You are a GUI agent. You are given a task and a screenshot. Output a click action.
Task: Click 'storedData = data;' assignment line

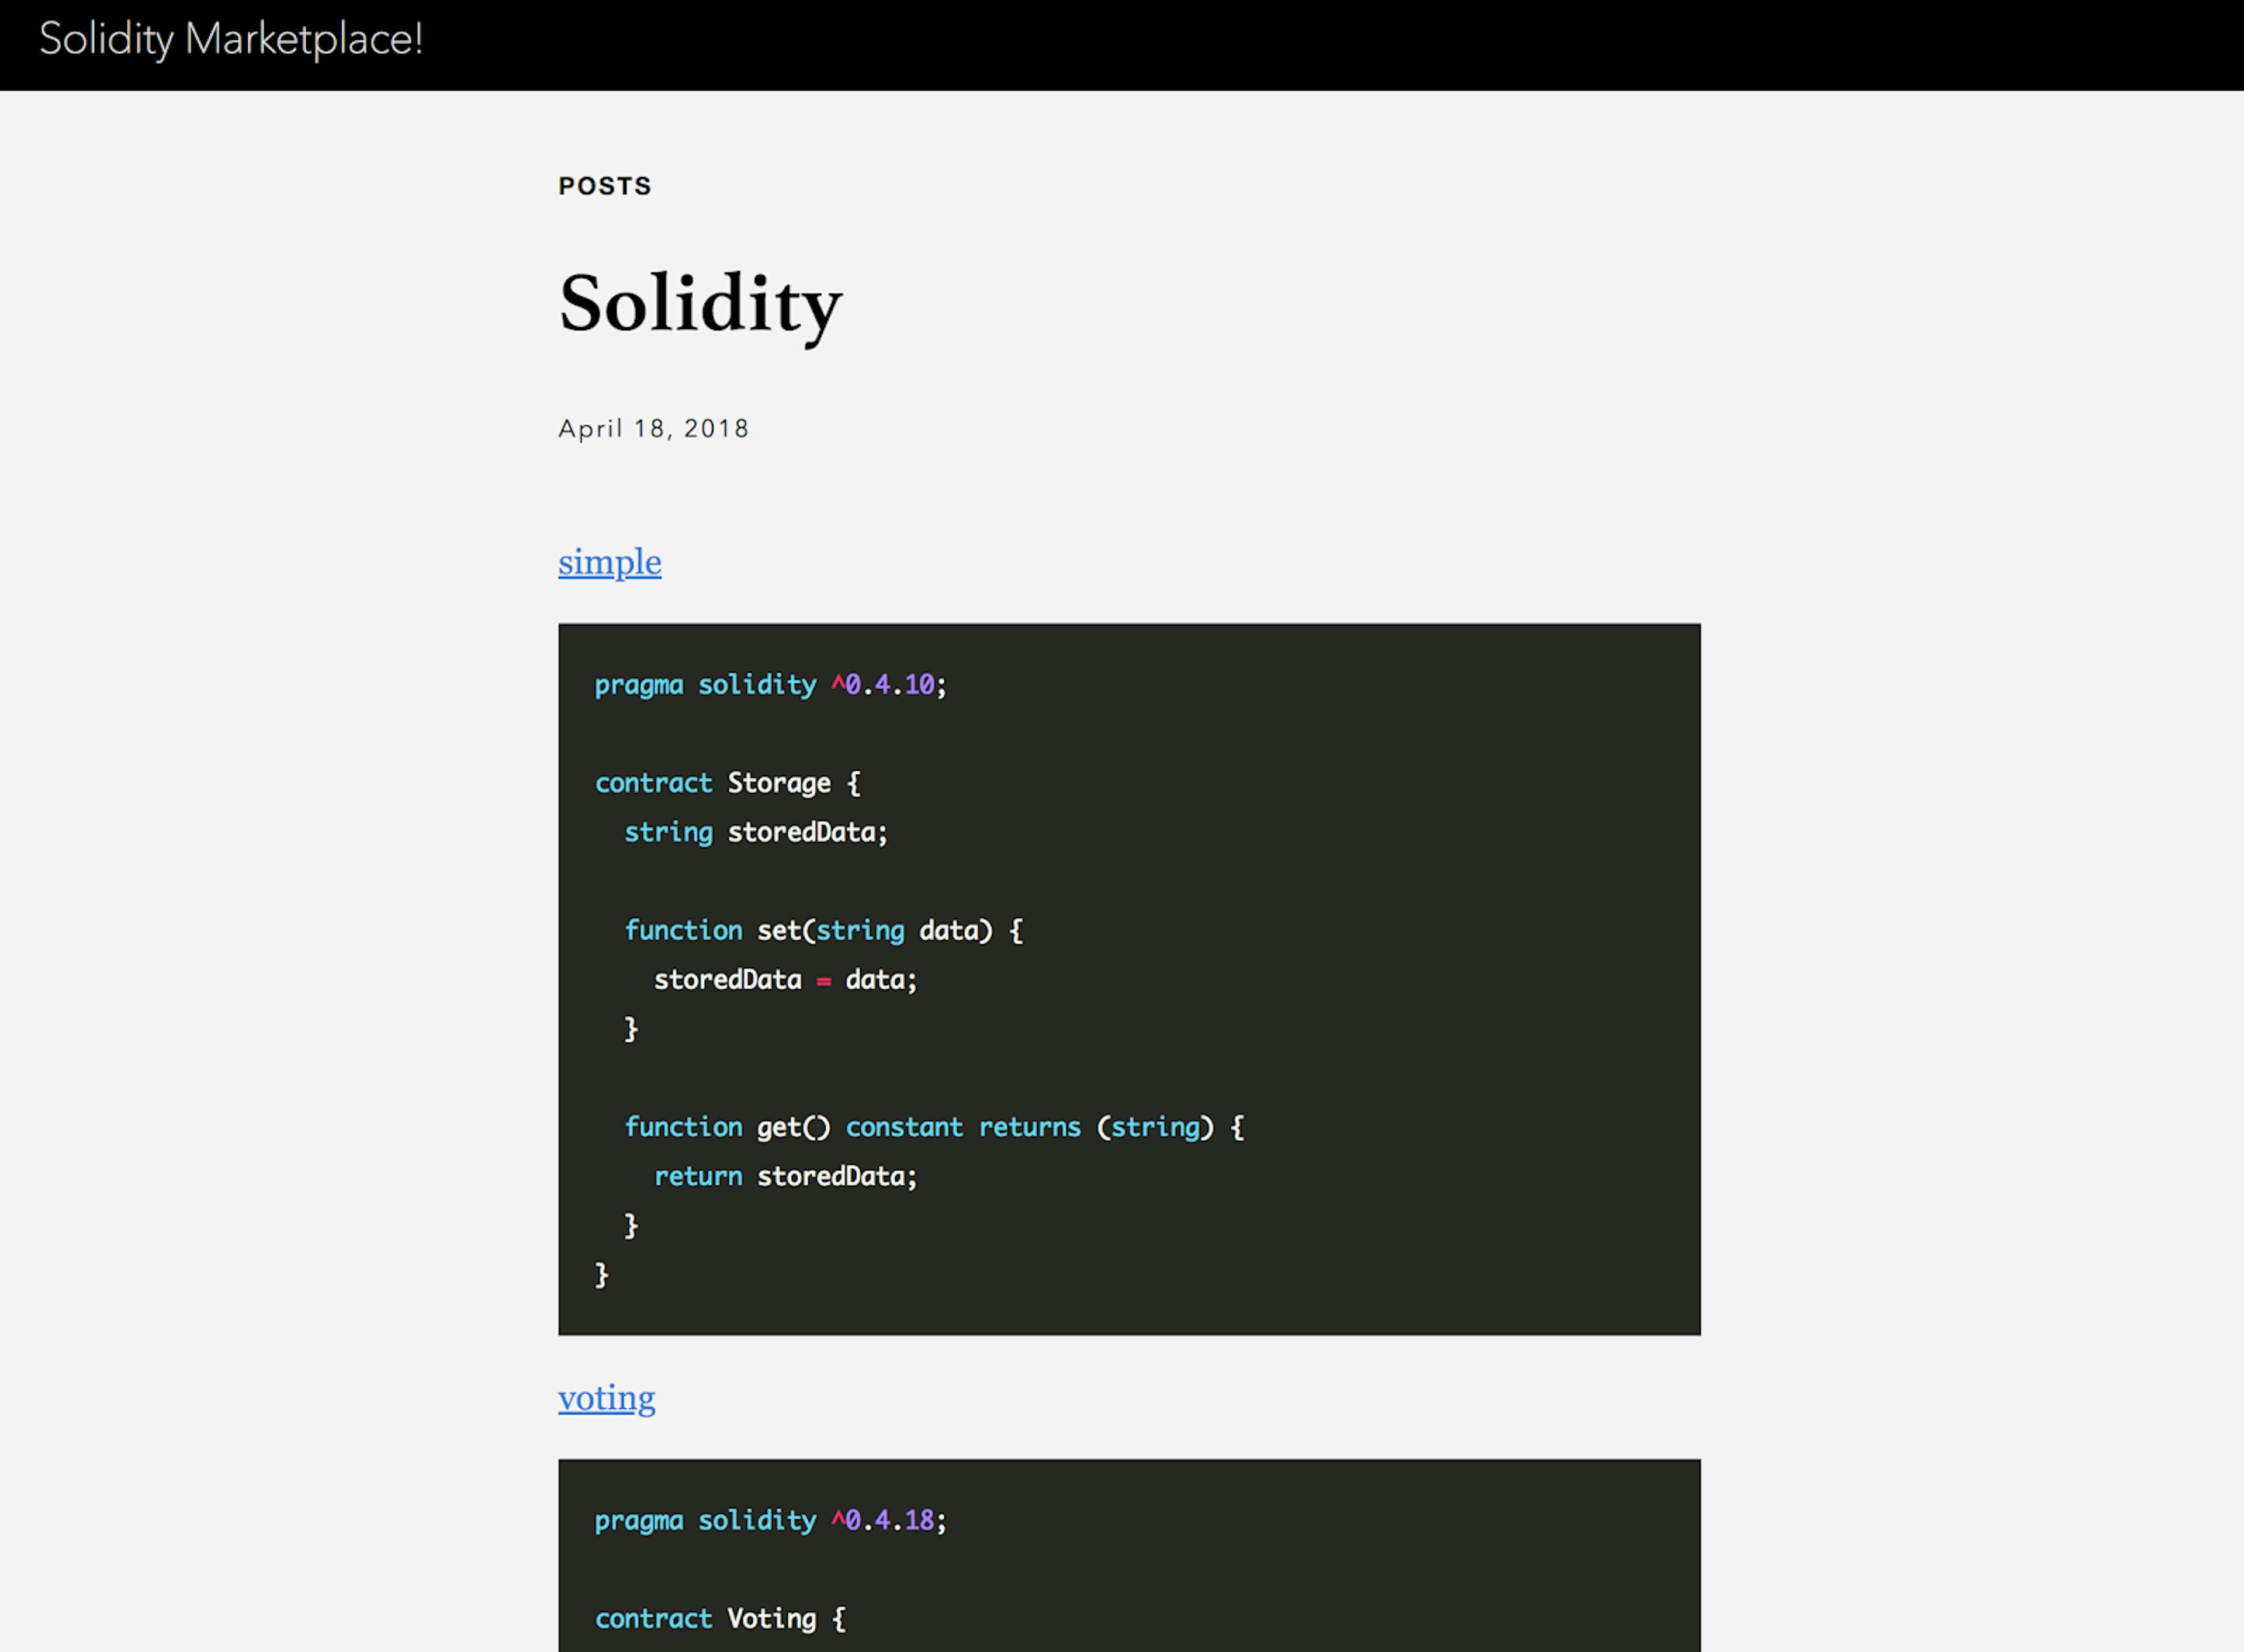(x=784, y=980)
